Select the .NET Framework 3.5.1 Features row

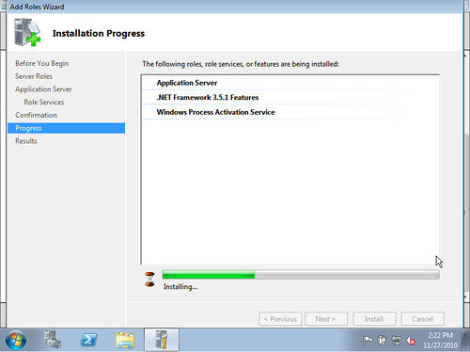[x=291, y=97]
